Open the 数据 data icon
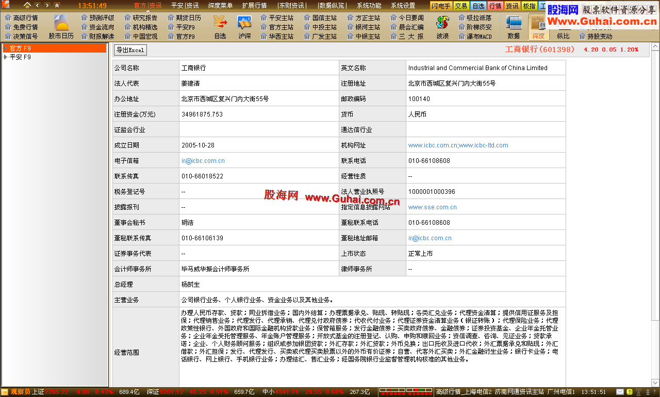Viewport: 660px width, 397px height. coord(514,26)
